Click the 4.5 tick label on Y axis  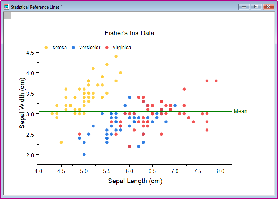(x=30, y=53)
